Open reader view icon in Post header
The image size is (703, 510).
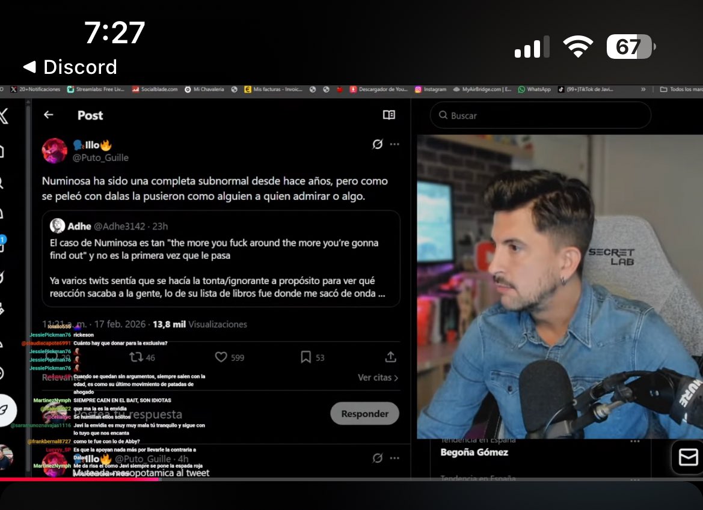click(388, 115)
